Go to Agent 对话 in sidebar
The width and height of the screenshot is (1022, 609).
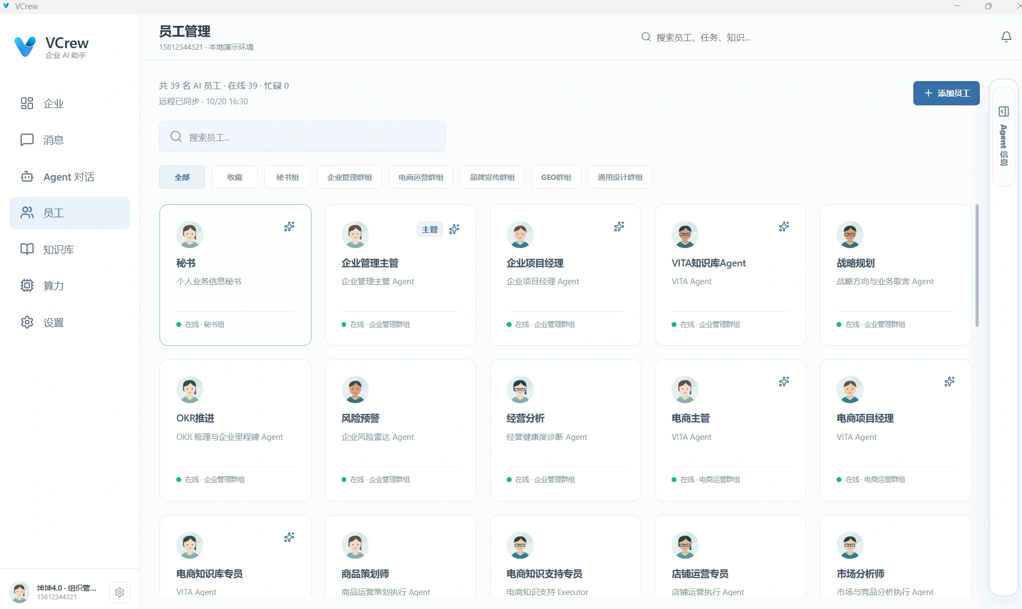[x=69, y=177]
